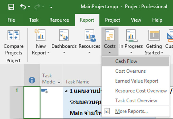The width and height of the screenshot is (173, 119).
Task: Choose the Earned Value Report option
Action: tap(136, 81)
